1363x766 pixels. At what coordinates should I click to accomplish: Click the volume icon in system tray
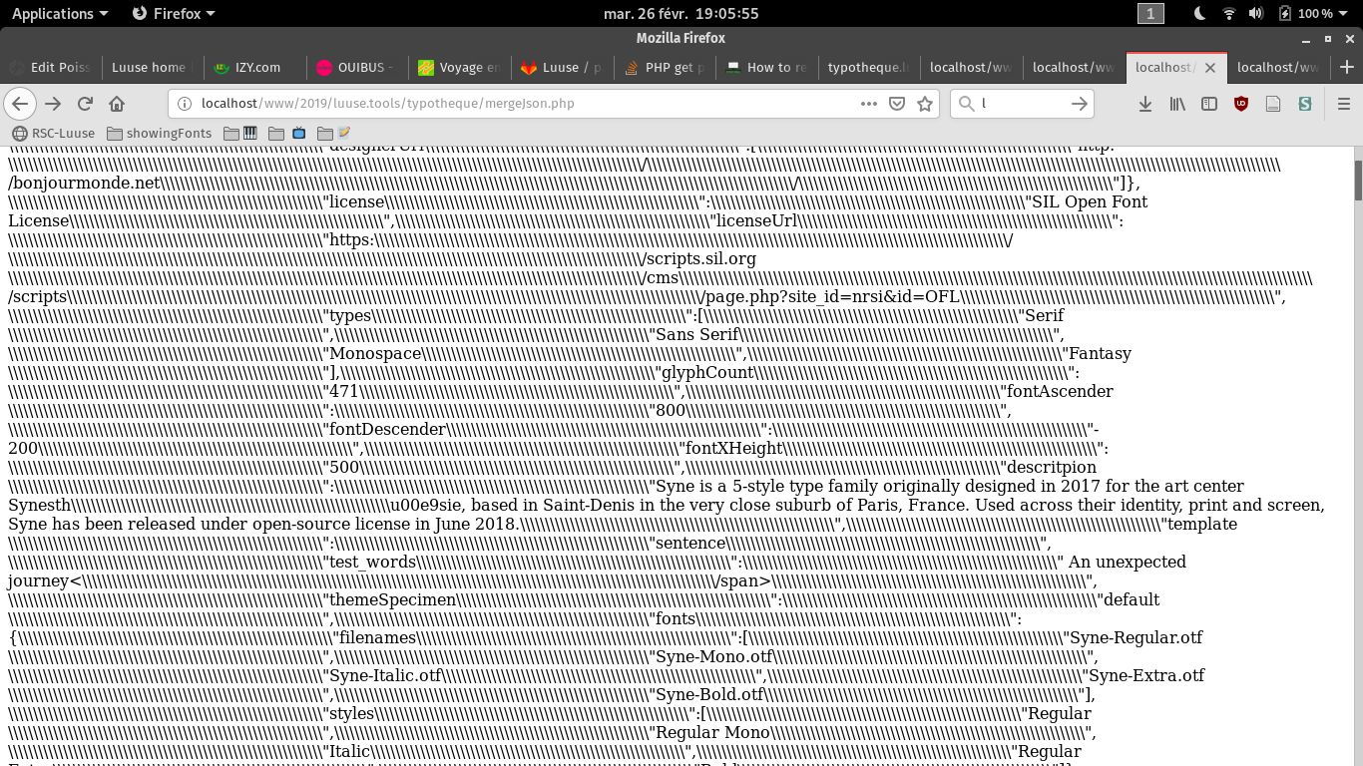(1256, 14)
